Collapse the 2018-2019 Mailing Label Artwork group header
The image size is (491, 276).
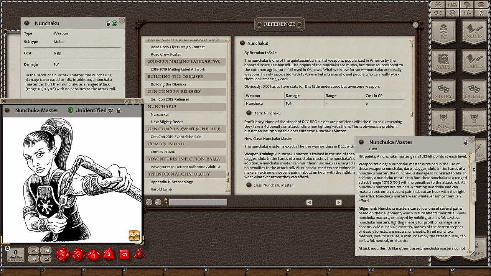186,62
